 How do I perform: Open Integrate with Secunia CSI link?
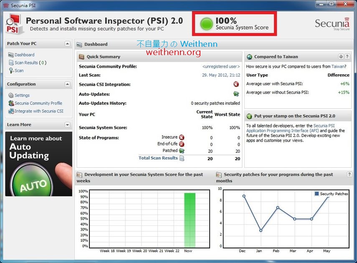(39, 111)
